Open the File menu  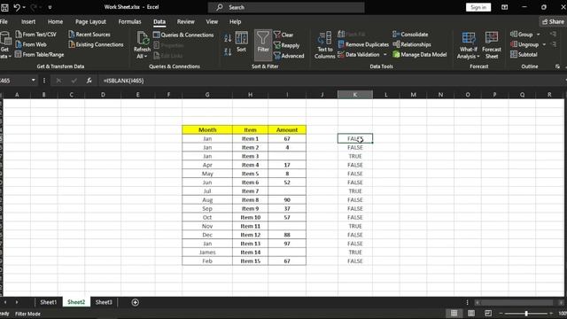(4, 21)
